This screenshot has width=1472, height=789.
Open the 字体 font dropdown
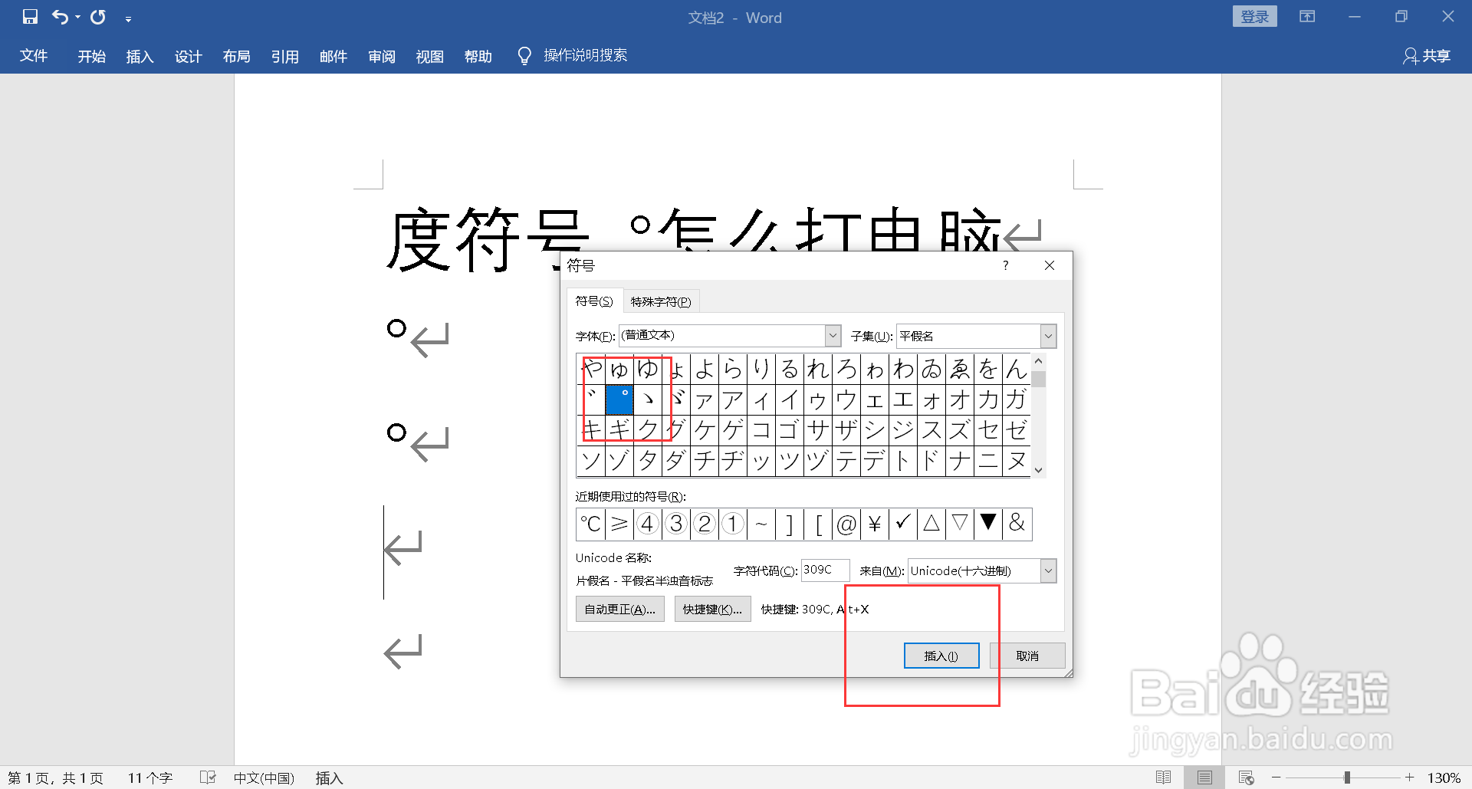[x=832, y=335]
